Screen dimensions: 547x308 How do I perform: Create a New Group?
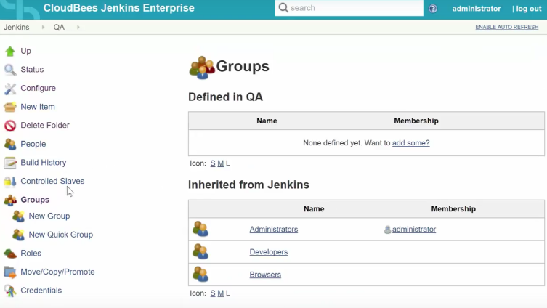click(x=49, y=216)
